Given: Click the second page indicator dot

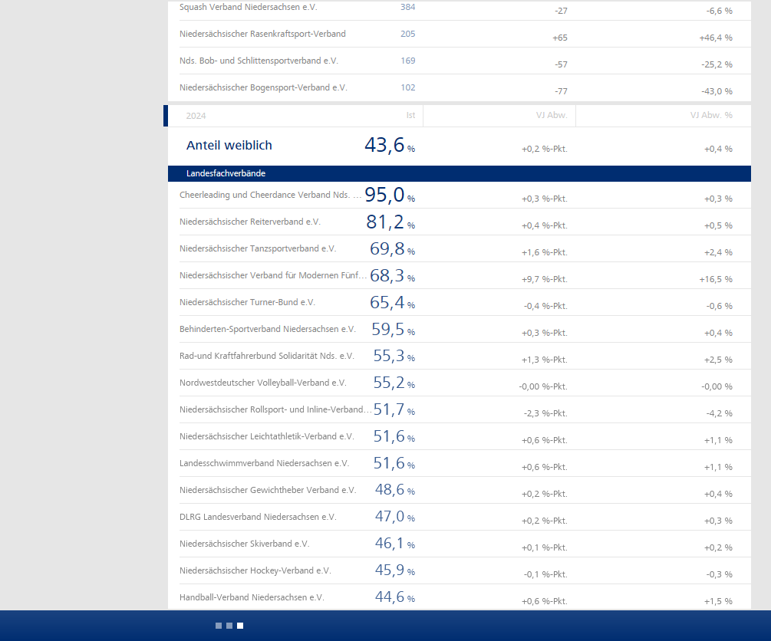Looking at the screenshot, I should (229, 626).
